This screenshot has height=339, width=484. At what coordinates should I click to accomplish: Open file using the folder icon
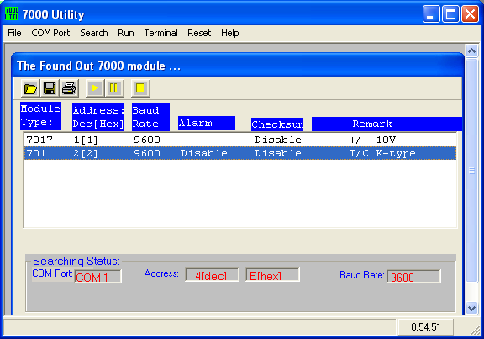click(30, 88)
